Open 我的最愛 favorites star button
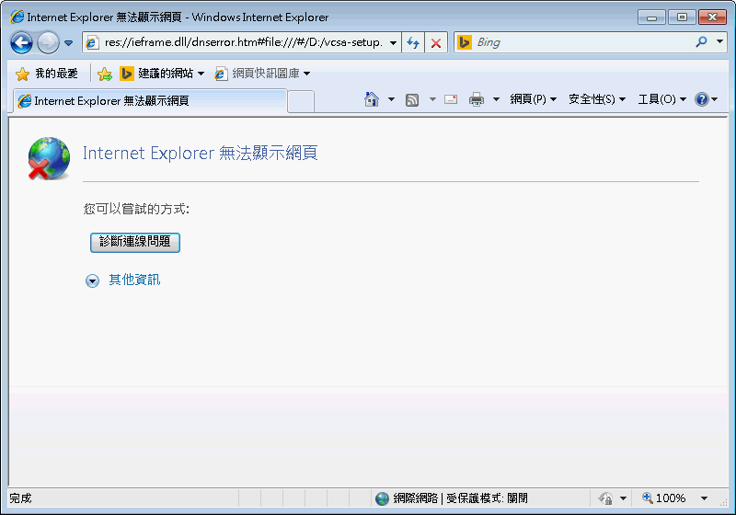This screenshot has width=736, height=515. [x=47, y=74]
